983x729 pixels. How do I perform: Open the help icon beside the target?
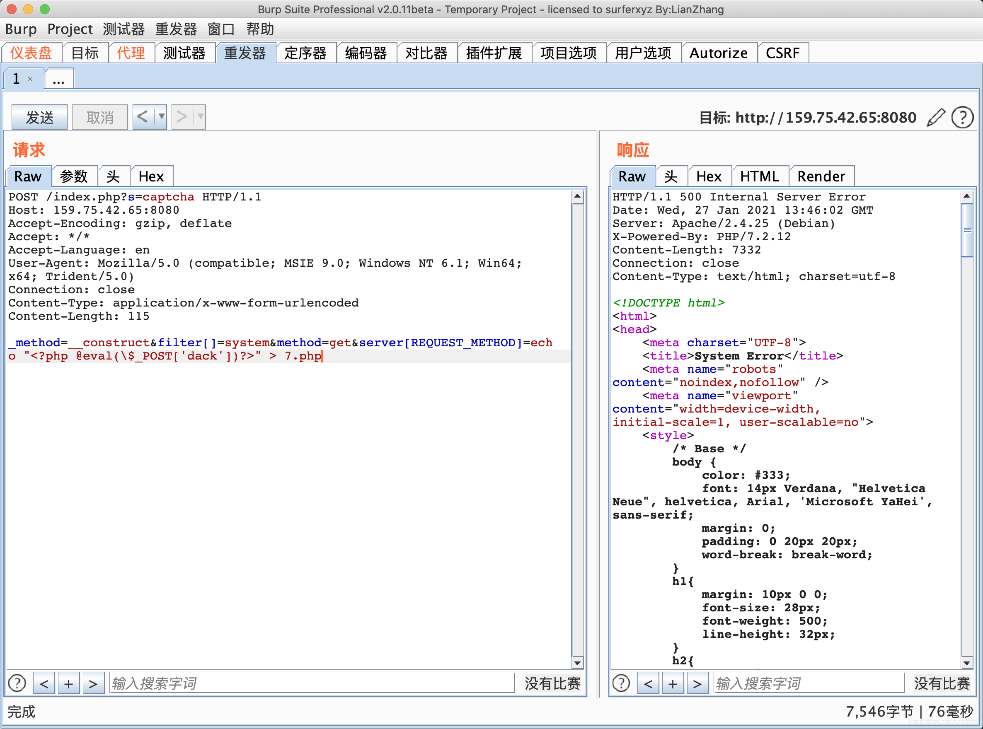(x=962, y=117)
